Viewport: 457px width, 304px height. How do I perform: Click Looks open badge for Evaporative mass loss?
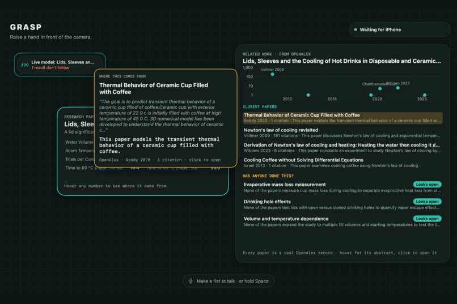pyautogui.click(x=428, y=185)
